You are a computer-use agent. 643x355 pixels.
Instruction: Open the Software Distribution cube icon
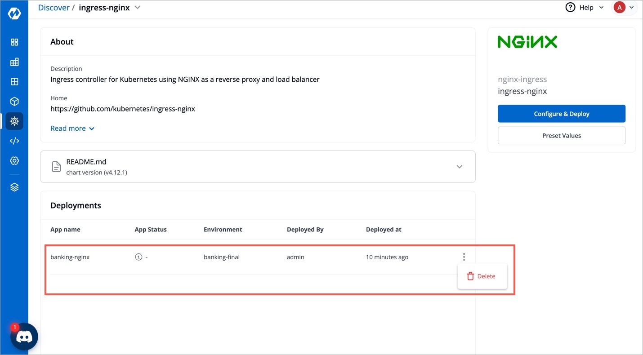(x=14, y=102)
